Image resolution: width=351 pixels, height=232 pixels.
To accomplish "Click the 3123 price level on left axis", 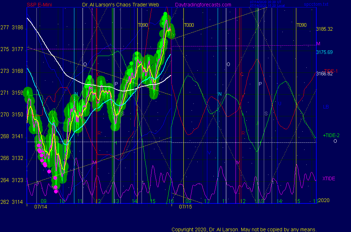I will tap(17, 180).
